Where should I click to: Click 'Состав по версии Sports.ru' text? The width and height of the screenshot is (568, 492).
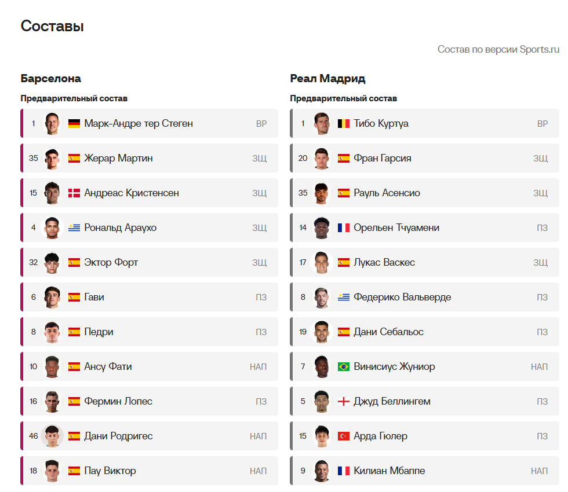click(x=498, y=49)
